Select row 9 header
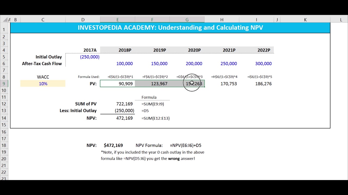Screen dimensions: 348x195 pos(4,84)
